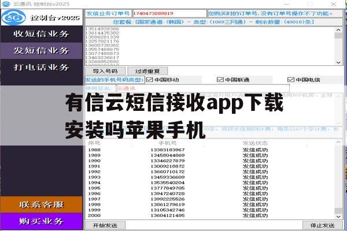Viewport: 347px width, 231px height.
Task: Click down arrow of results table scrollbar
Action: (x=338, y=217)
